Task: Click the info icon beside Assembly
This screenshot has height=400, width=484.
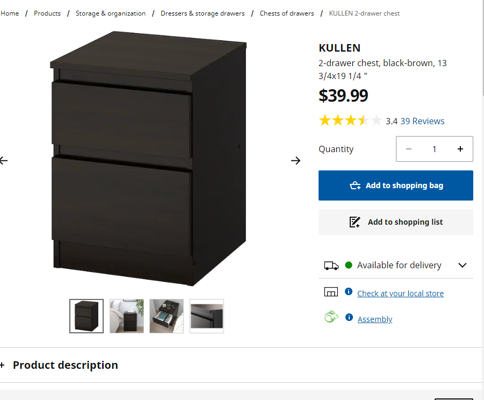Action: point(349,318)
